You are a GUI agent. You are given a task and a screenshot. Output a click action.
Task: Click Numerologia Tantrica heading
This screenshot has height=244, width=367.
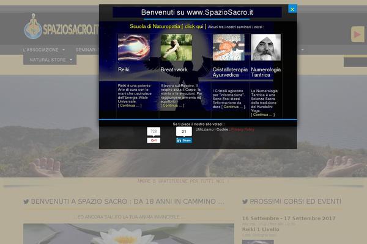click(x=265, y=72)
